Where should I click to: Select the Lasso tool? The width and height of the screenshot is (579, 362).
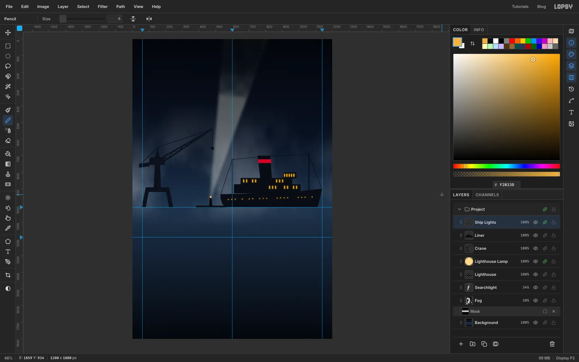pos(8,66)
